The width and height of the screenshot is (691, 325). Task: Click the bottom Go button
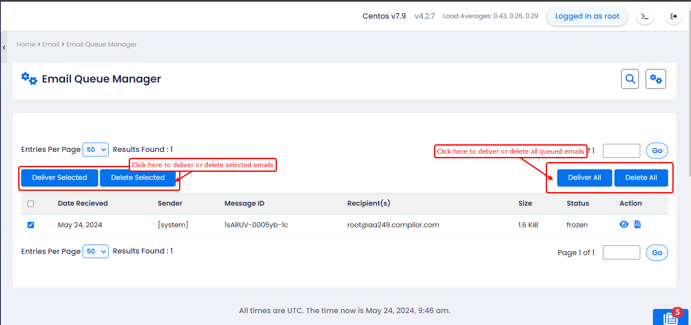pyautogui.click(x=657, y=253)
